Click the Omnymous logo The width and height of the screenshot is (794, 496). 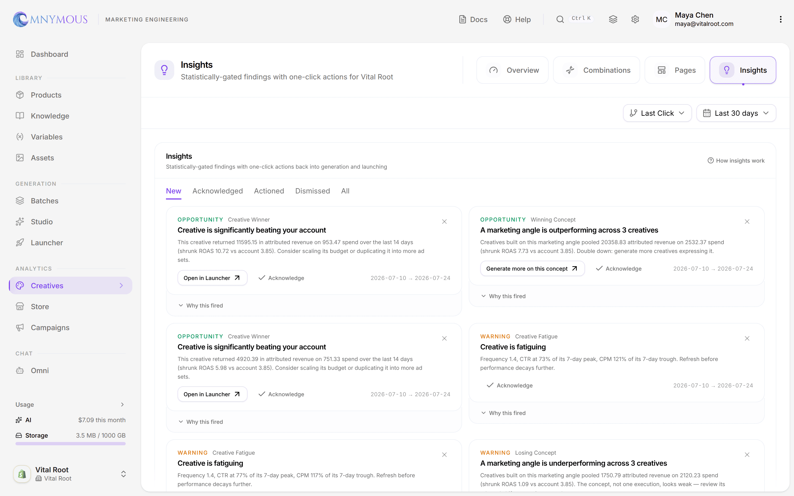[50, 19]
